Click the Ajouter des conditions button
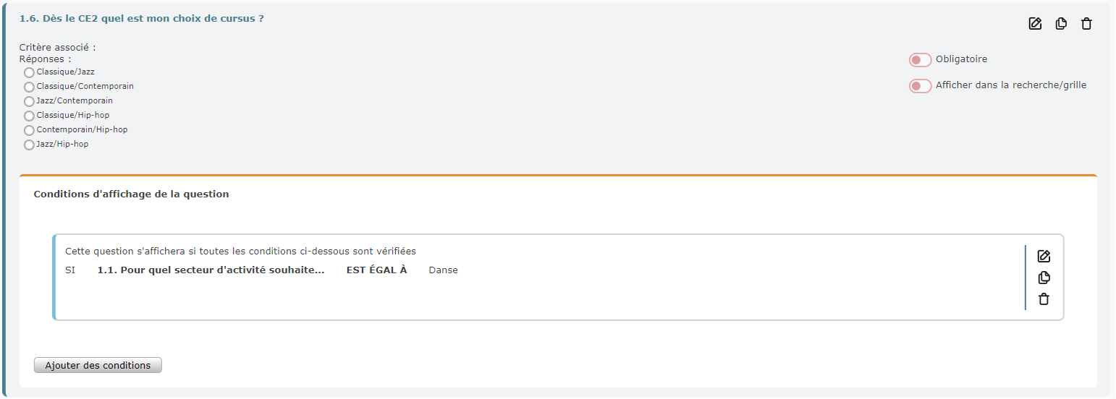Image resolution: width=1116 pixels, height=399 pixels. (x=98, y=365)
